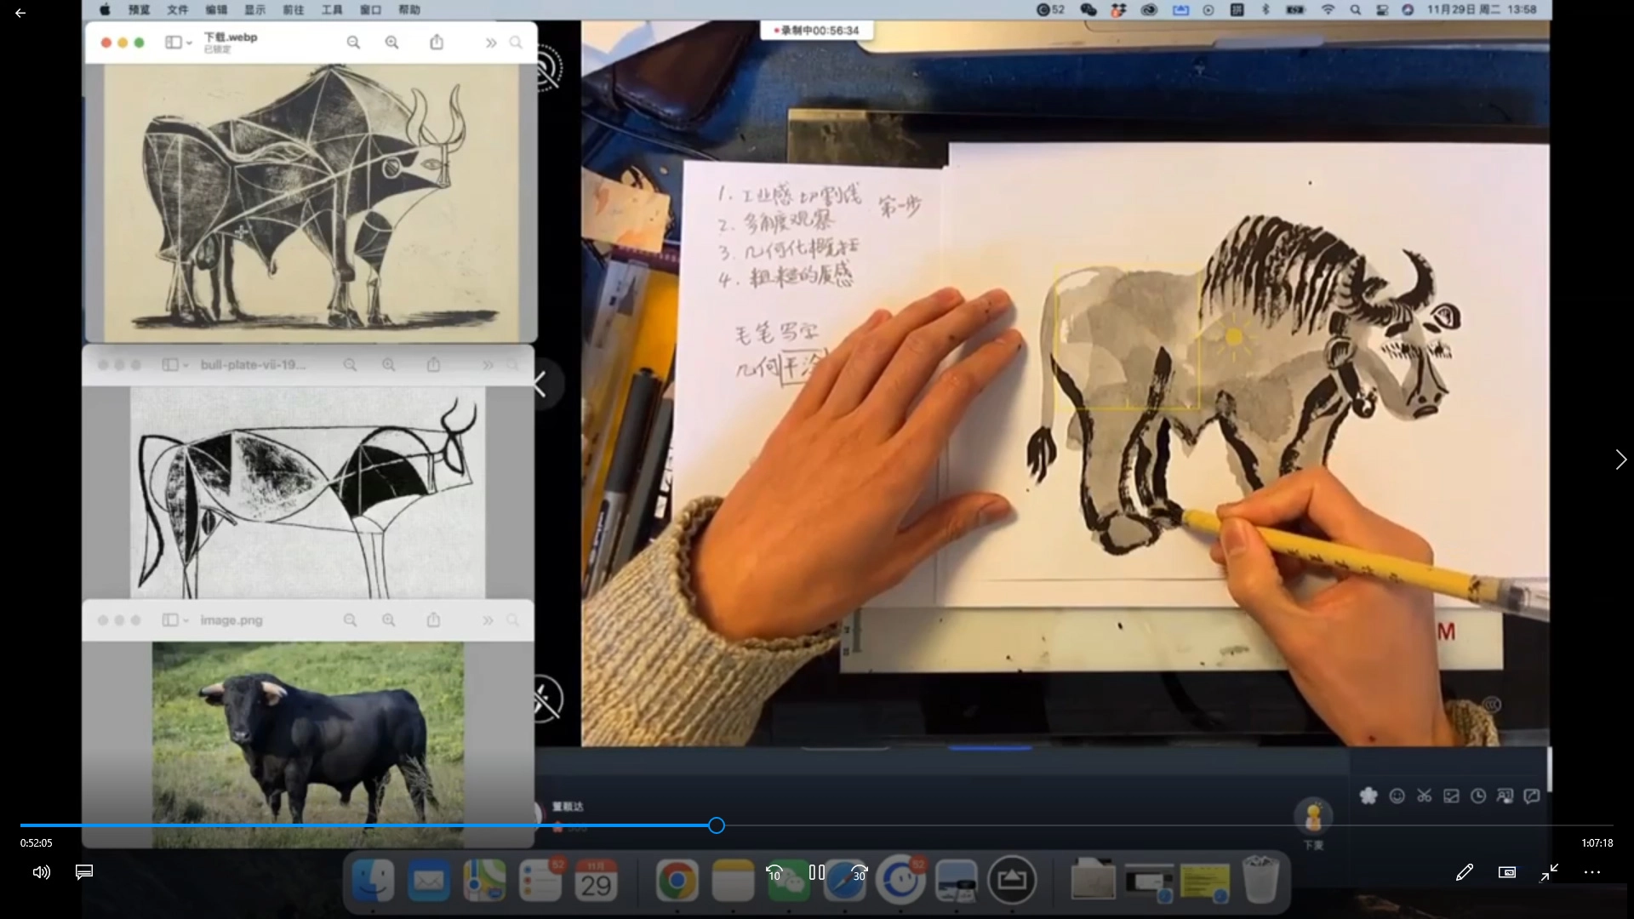Skip back 10 seconds
Screen dimensions: 1634x919
click(x=774, y=873)
